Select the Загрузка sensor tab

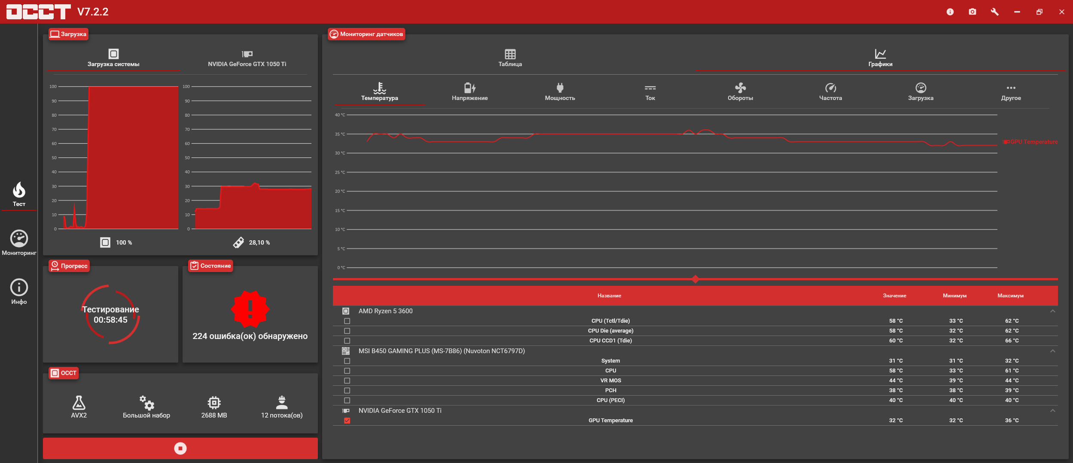pyautogui.click(x=921, y=91)
